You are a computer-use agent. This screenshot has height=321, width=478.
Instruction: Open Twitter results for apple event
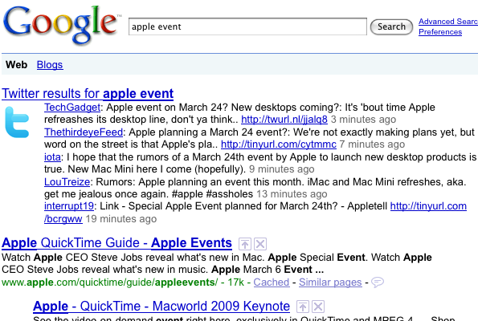pos(88,94)
